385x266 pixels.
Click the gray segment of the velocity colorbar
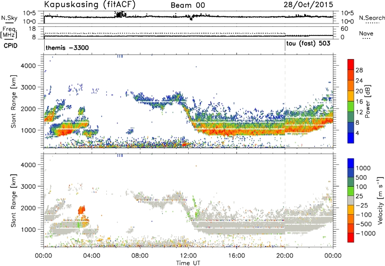[351, 201]
